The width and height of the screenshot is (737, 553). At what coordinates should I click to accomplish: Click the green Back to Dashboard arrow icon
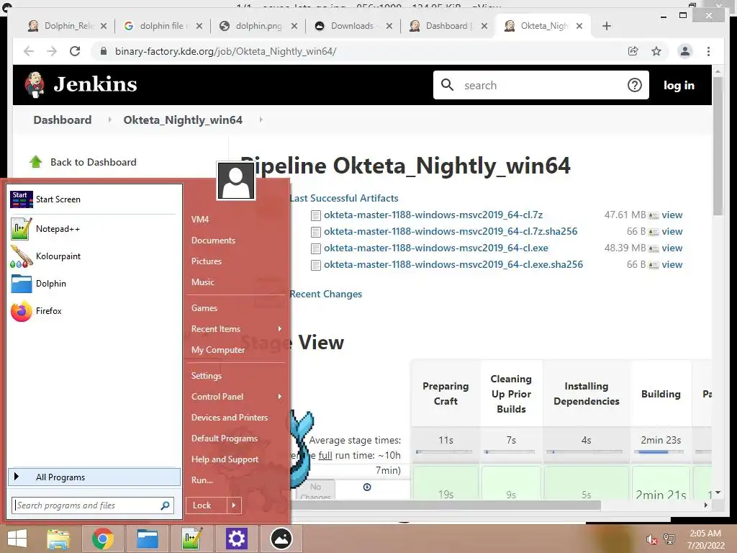click(36, 162)
